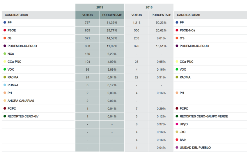The image size is (248, 152).
Task: Click the light green NCa color dot
Action: pyautogui.click(x=5, y=54)
